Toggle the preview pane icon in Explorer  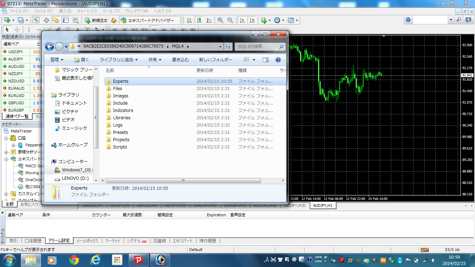(266, 60)
